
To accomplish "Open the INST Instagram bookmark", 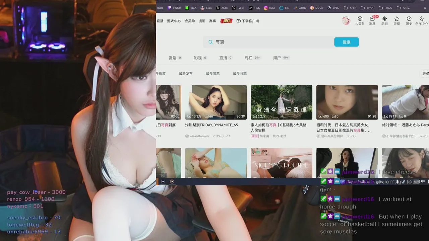I will (x=269, y=8).
